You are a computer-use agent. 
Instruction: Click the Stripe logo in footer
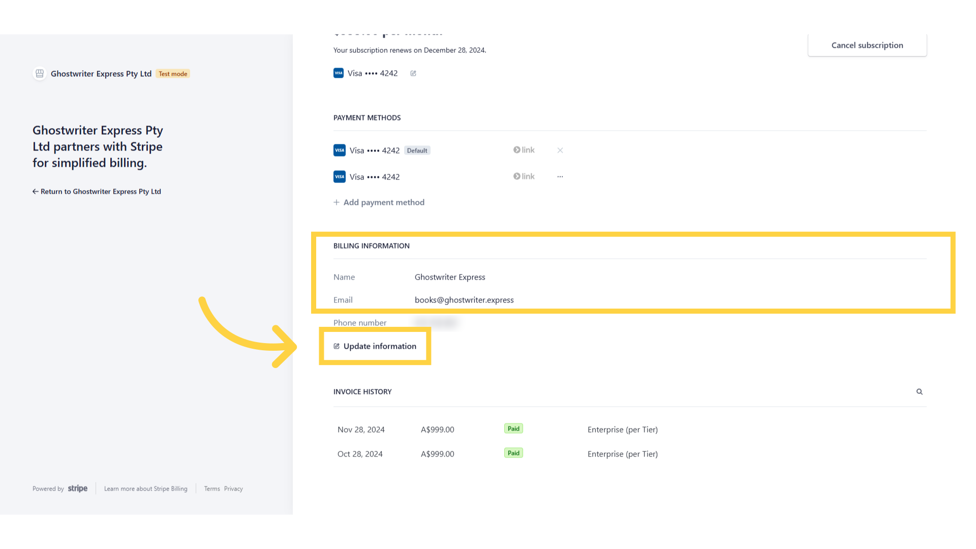pos(78,489)
